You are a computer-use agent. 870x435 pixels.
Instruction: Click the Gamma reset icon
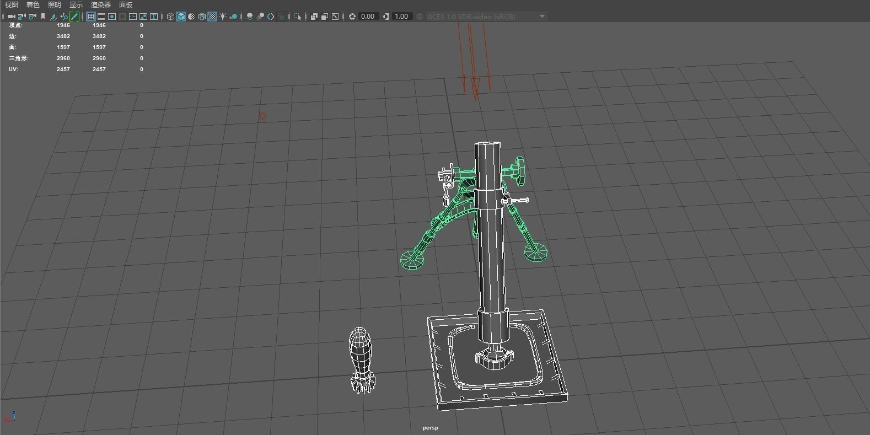(386, 17)
